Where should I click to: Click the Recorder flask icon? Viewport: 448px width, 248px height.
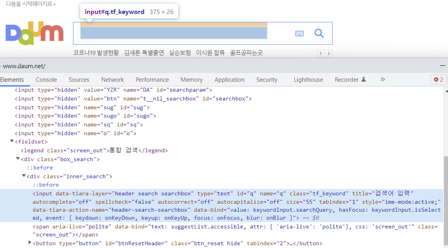pyautogui.click(x=363, y=79)
